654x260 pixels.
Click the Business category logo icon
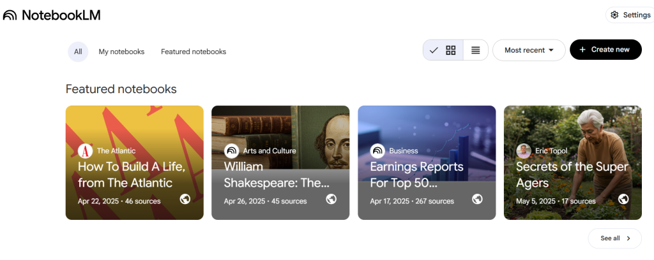[377, 151]
